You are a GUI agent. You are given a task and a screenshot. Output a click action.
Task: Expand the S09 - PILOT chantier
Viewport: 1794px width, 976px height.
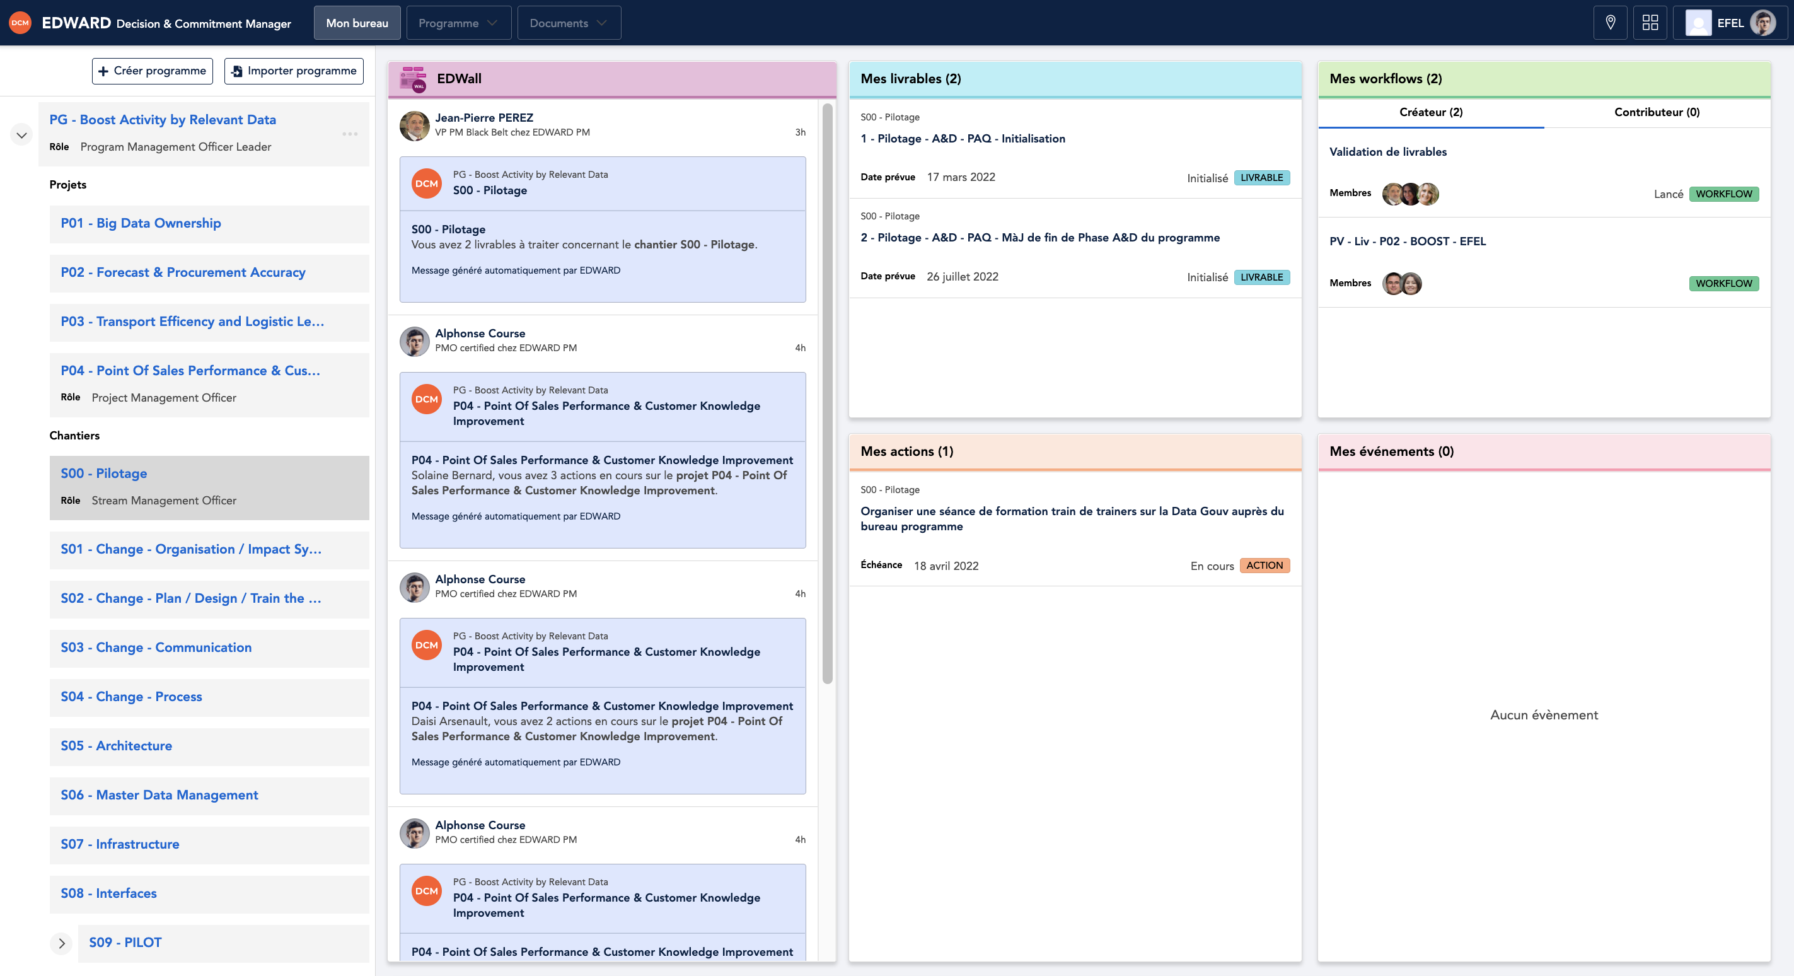point(61,943)
